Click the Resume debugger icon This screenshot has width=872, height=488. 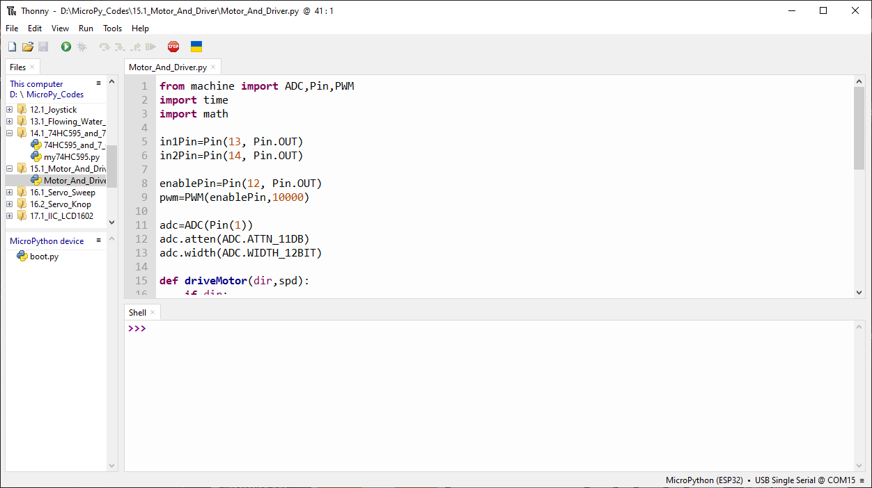point(150,47)
